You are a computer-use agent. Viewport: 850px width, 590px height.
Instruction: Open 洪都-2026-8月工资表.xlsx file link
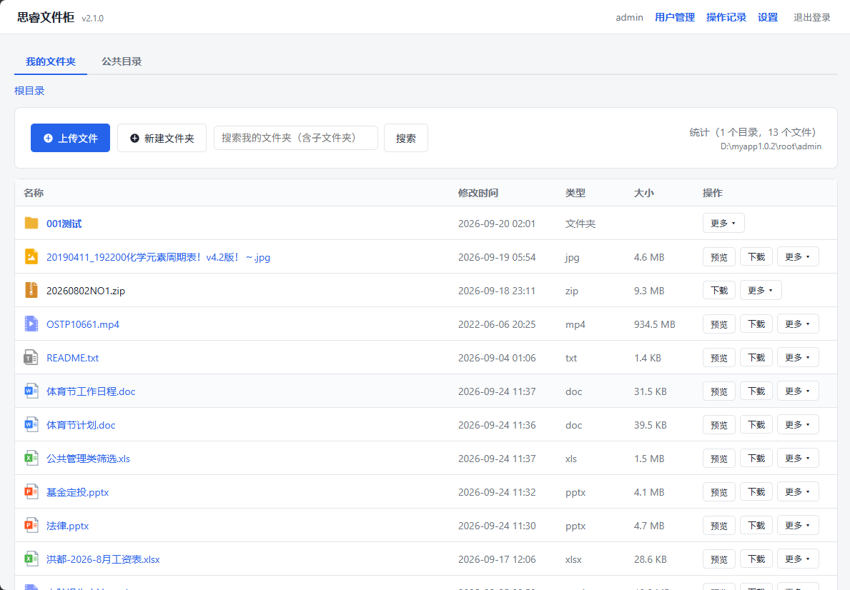click(x=103, y=560)
